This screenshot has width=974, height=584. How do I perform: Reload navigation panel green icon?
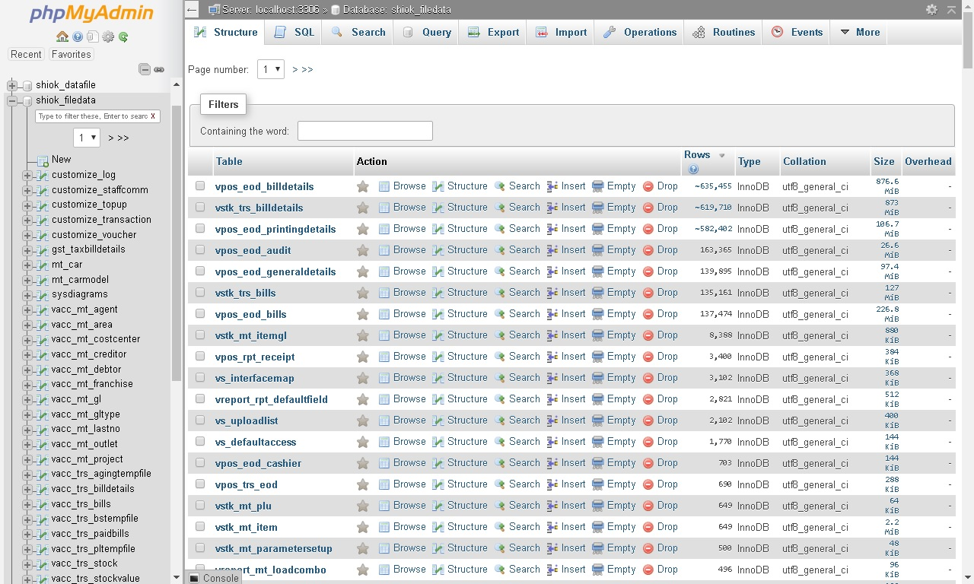pyautogui.click(x=123, y=36)
